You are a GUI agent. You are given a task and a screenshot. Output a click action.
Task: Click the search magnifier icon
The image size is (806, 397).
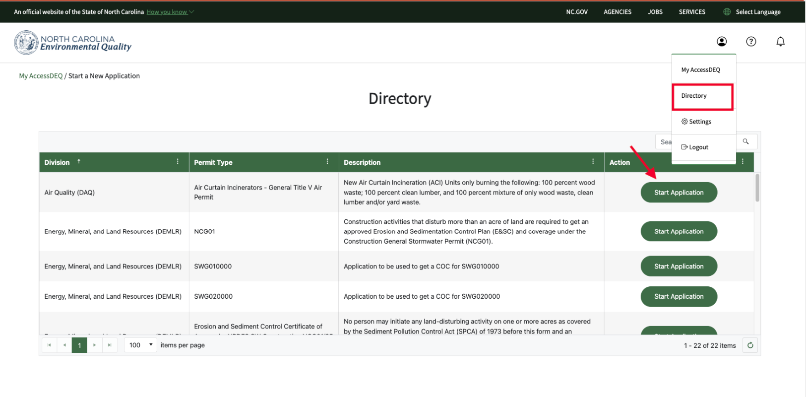[x=745, y=141]
